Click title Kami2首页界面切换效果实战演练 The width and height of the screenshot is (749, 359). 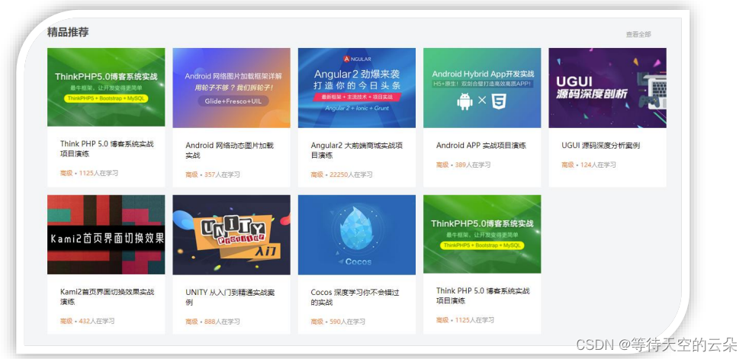(x=107, y=297)
